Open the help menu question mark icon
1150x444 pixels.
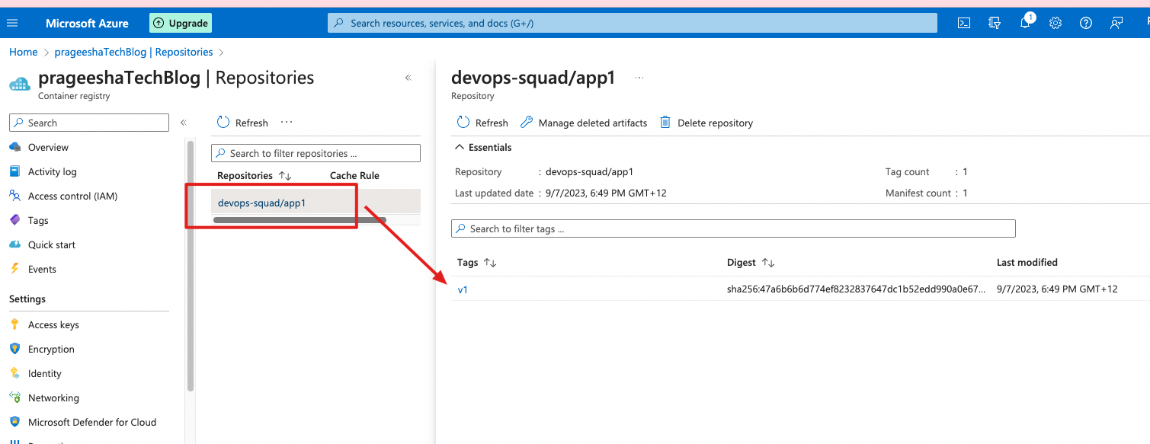point(1085,23)
